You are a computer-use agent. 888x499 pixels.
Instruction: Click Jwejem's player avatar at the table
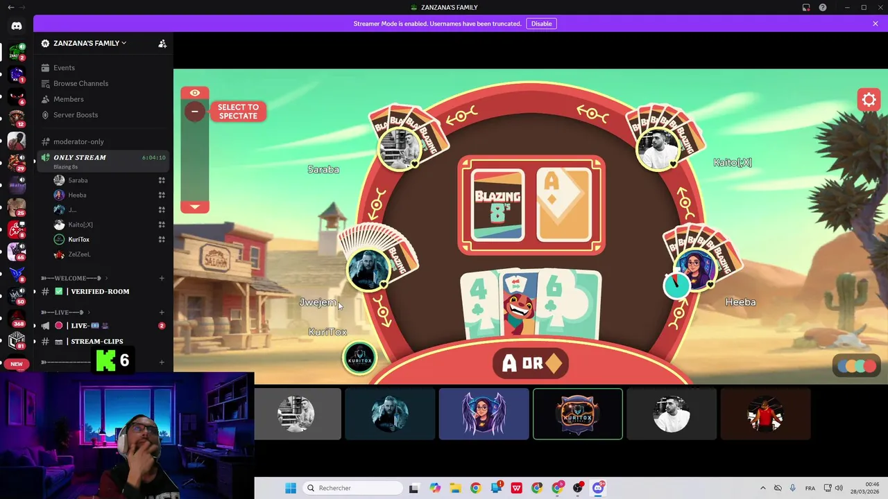coord(368,270)
